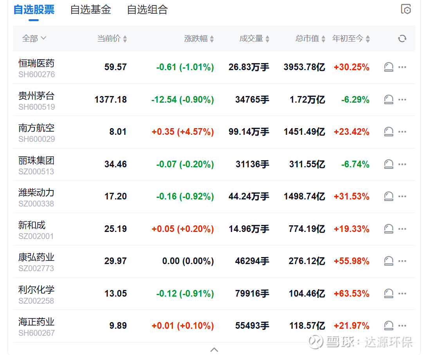The height and width of the screenshot is (355, 425).
Task: Open more options for 新和成
Action: coord(402,229)
